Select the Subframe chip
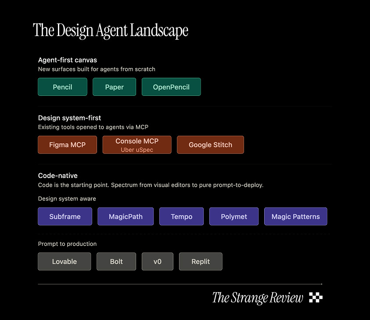Image resolution: width=370 pixels, height=320 pixels. pyautogui.click(x=65, y=216)
